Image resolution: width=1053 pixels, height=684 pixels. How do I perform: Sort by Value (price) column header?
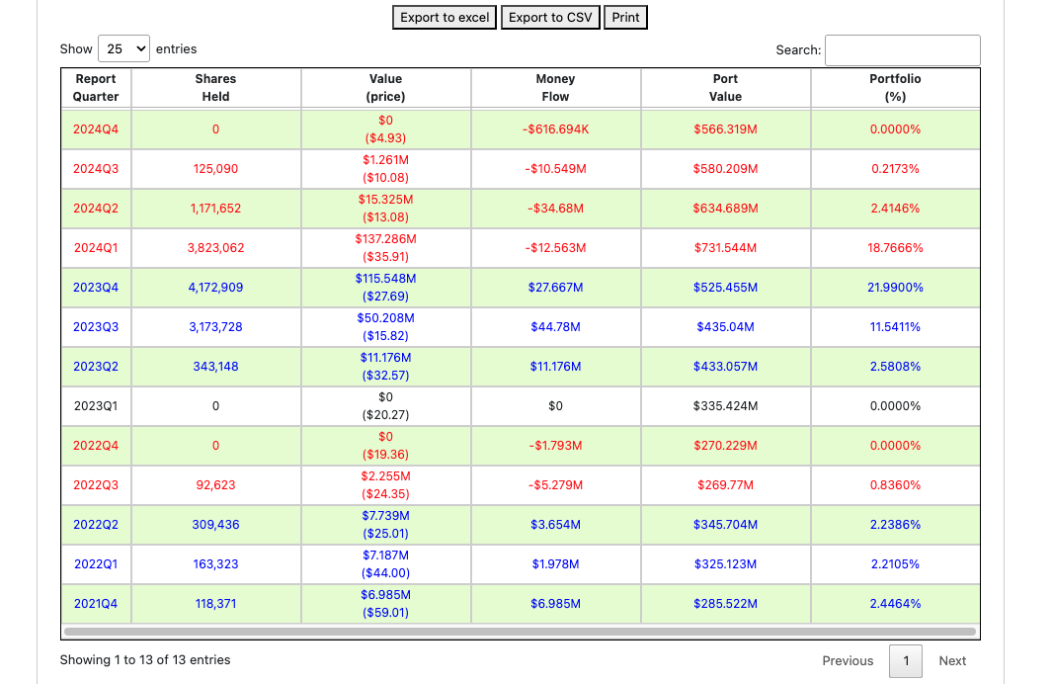click(385, 88)
